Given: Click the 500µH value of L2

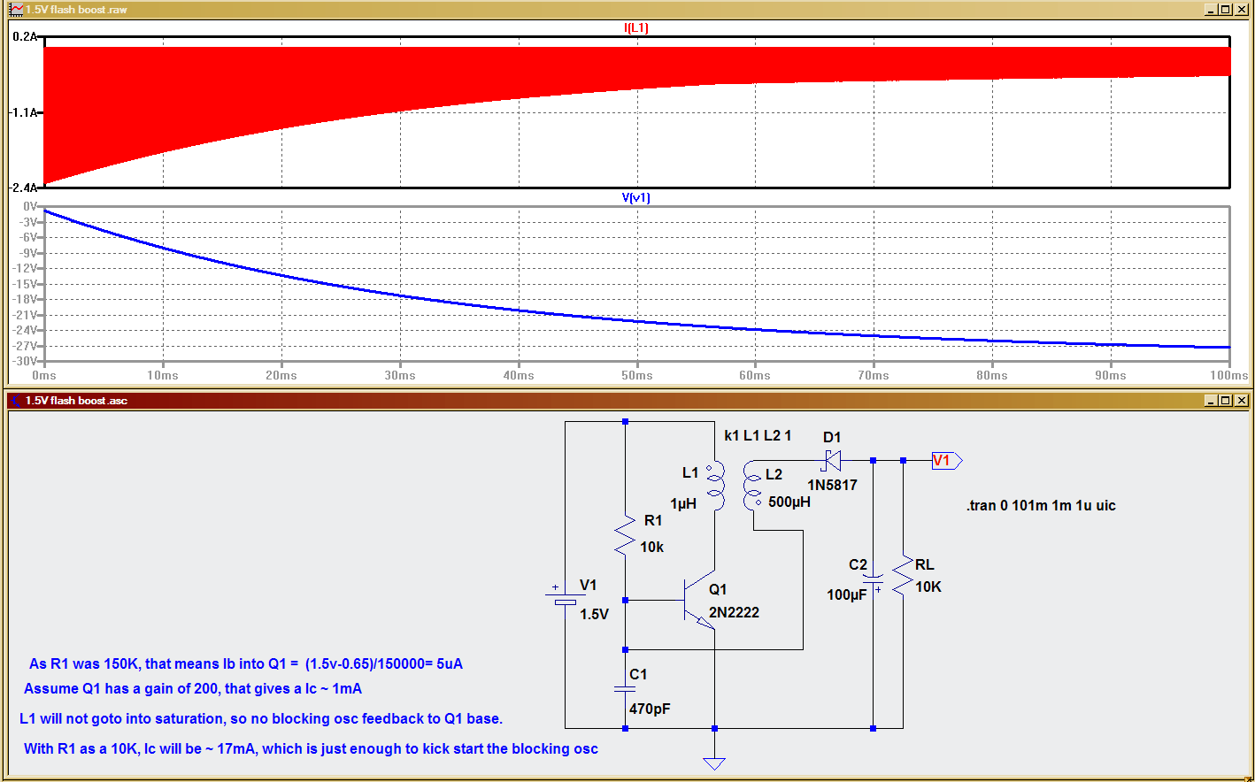Looking at the screenshot, I should click(789, 502).
